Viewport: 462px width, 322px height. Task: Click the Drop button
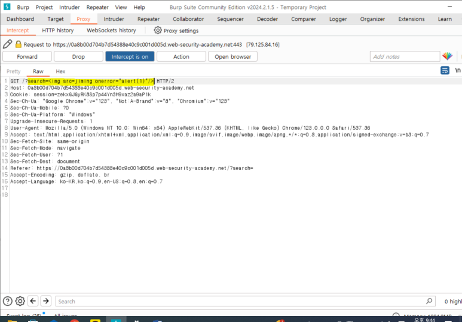pyautogui.click(x=78, y=56)
